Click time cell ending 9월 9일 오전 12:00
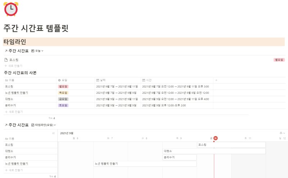This screenshot has height=178, width=288. pyautogui.click(x=177, y=93)
